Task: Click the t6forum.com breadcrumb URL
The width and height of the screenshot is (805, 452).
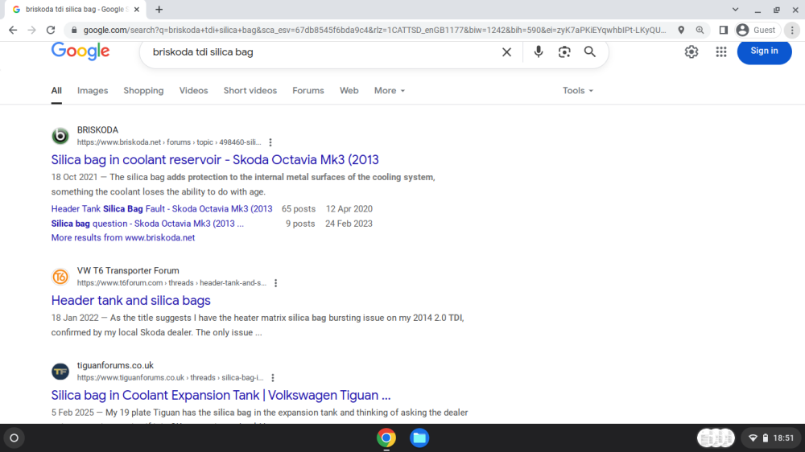Action: 171,282
